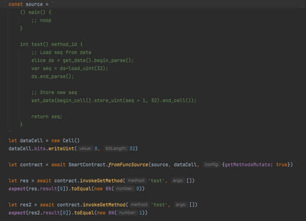
Task: Click the SmartContract class name
Action: pyautogui.click(x=87, y=165)
